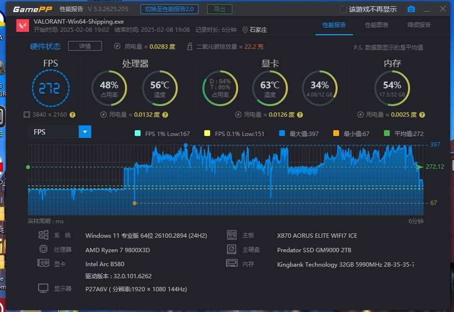
Task: Click the power icon beside 用电量 0.0283 度
Action: 117,46
